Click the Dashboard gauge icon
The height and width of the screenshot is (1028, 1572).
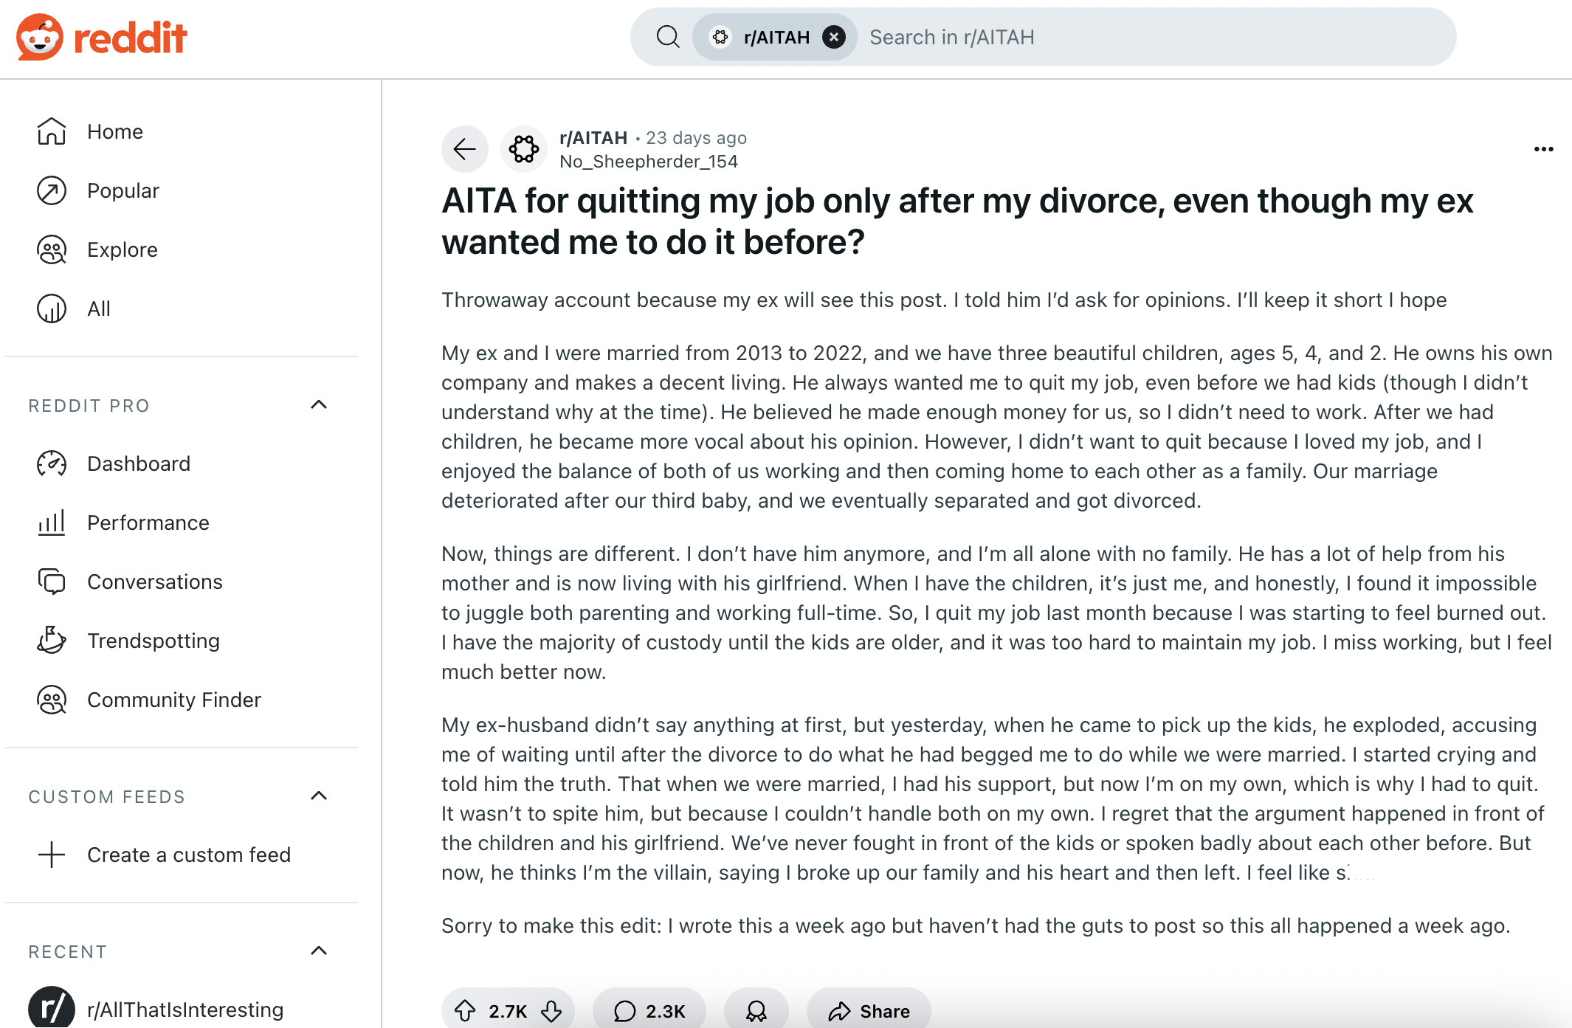pyautogui.click(x=52, y=463)
